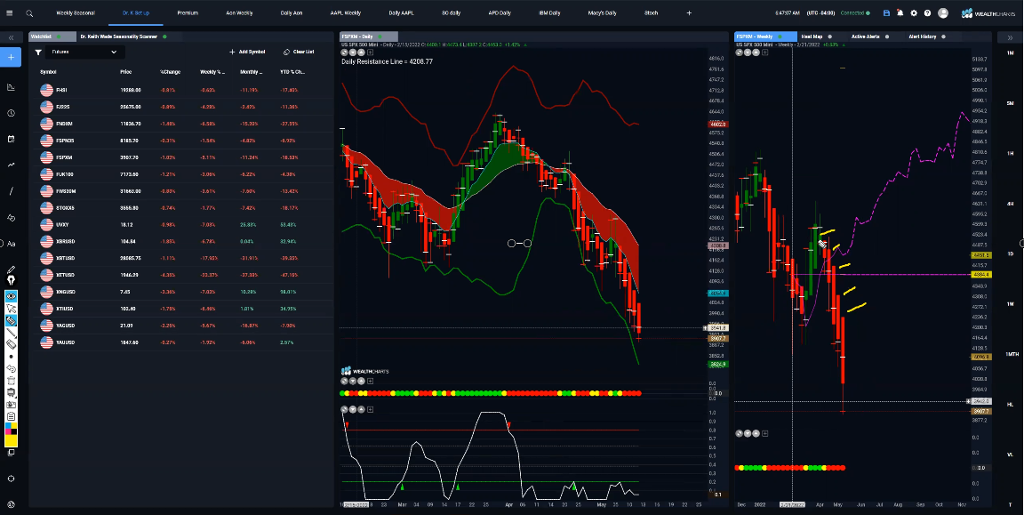Click plus square on FSPXM Weekly chart header
The image size is (1024, 515).
pos(764,52)
